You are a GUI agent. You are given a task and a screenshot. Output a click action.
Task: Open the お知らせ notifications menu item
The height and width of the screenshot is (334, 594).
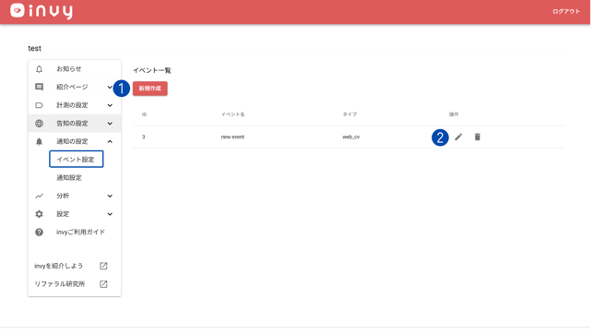[68, 69]
